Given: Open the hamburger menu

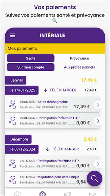Looking at the screenshot, I should (12, 35).
